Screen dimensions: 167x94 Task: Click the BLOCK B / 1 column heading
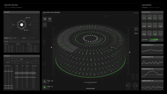[x=18, y=44]
